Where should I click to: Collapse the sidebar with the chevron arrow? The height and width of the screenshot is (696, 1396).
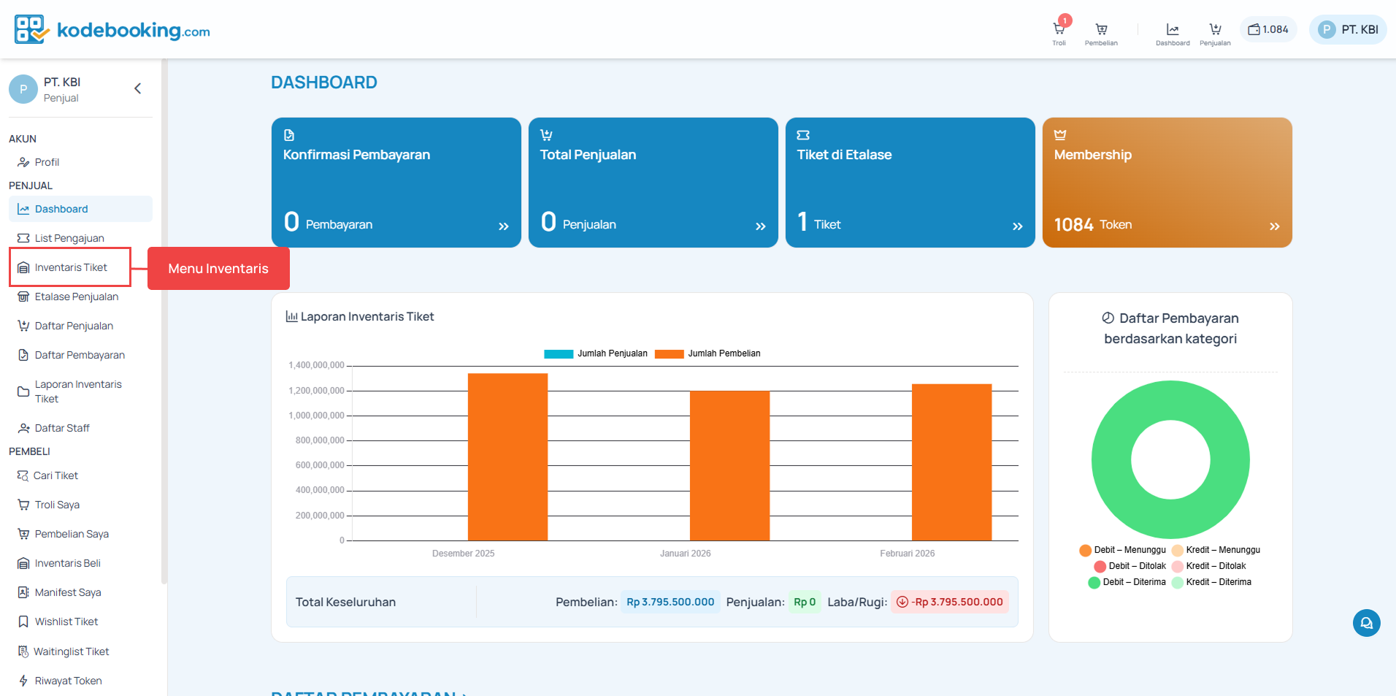[137, 88]
